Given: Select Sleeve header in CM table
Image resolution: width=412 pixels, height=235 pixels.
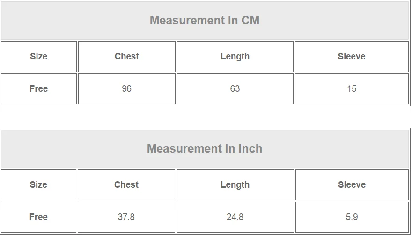Looking at the screenshot, I should [x=352, y=57].
